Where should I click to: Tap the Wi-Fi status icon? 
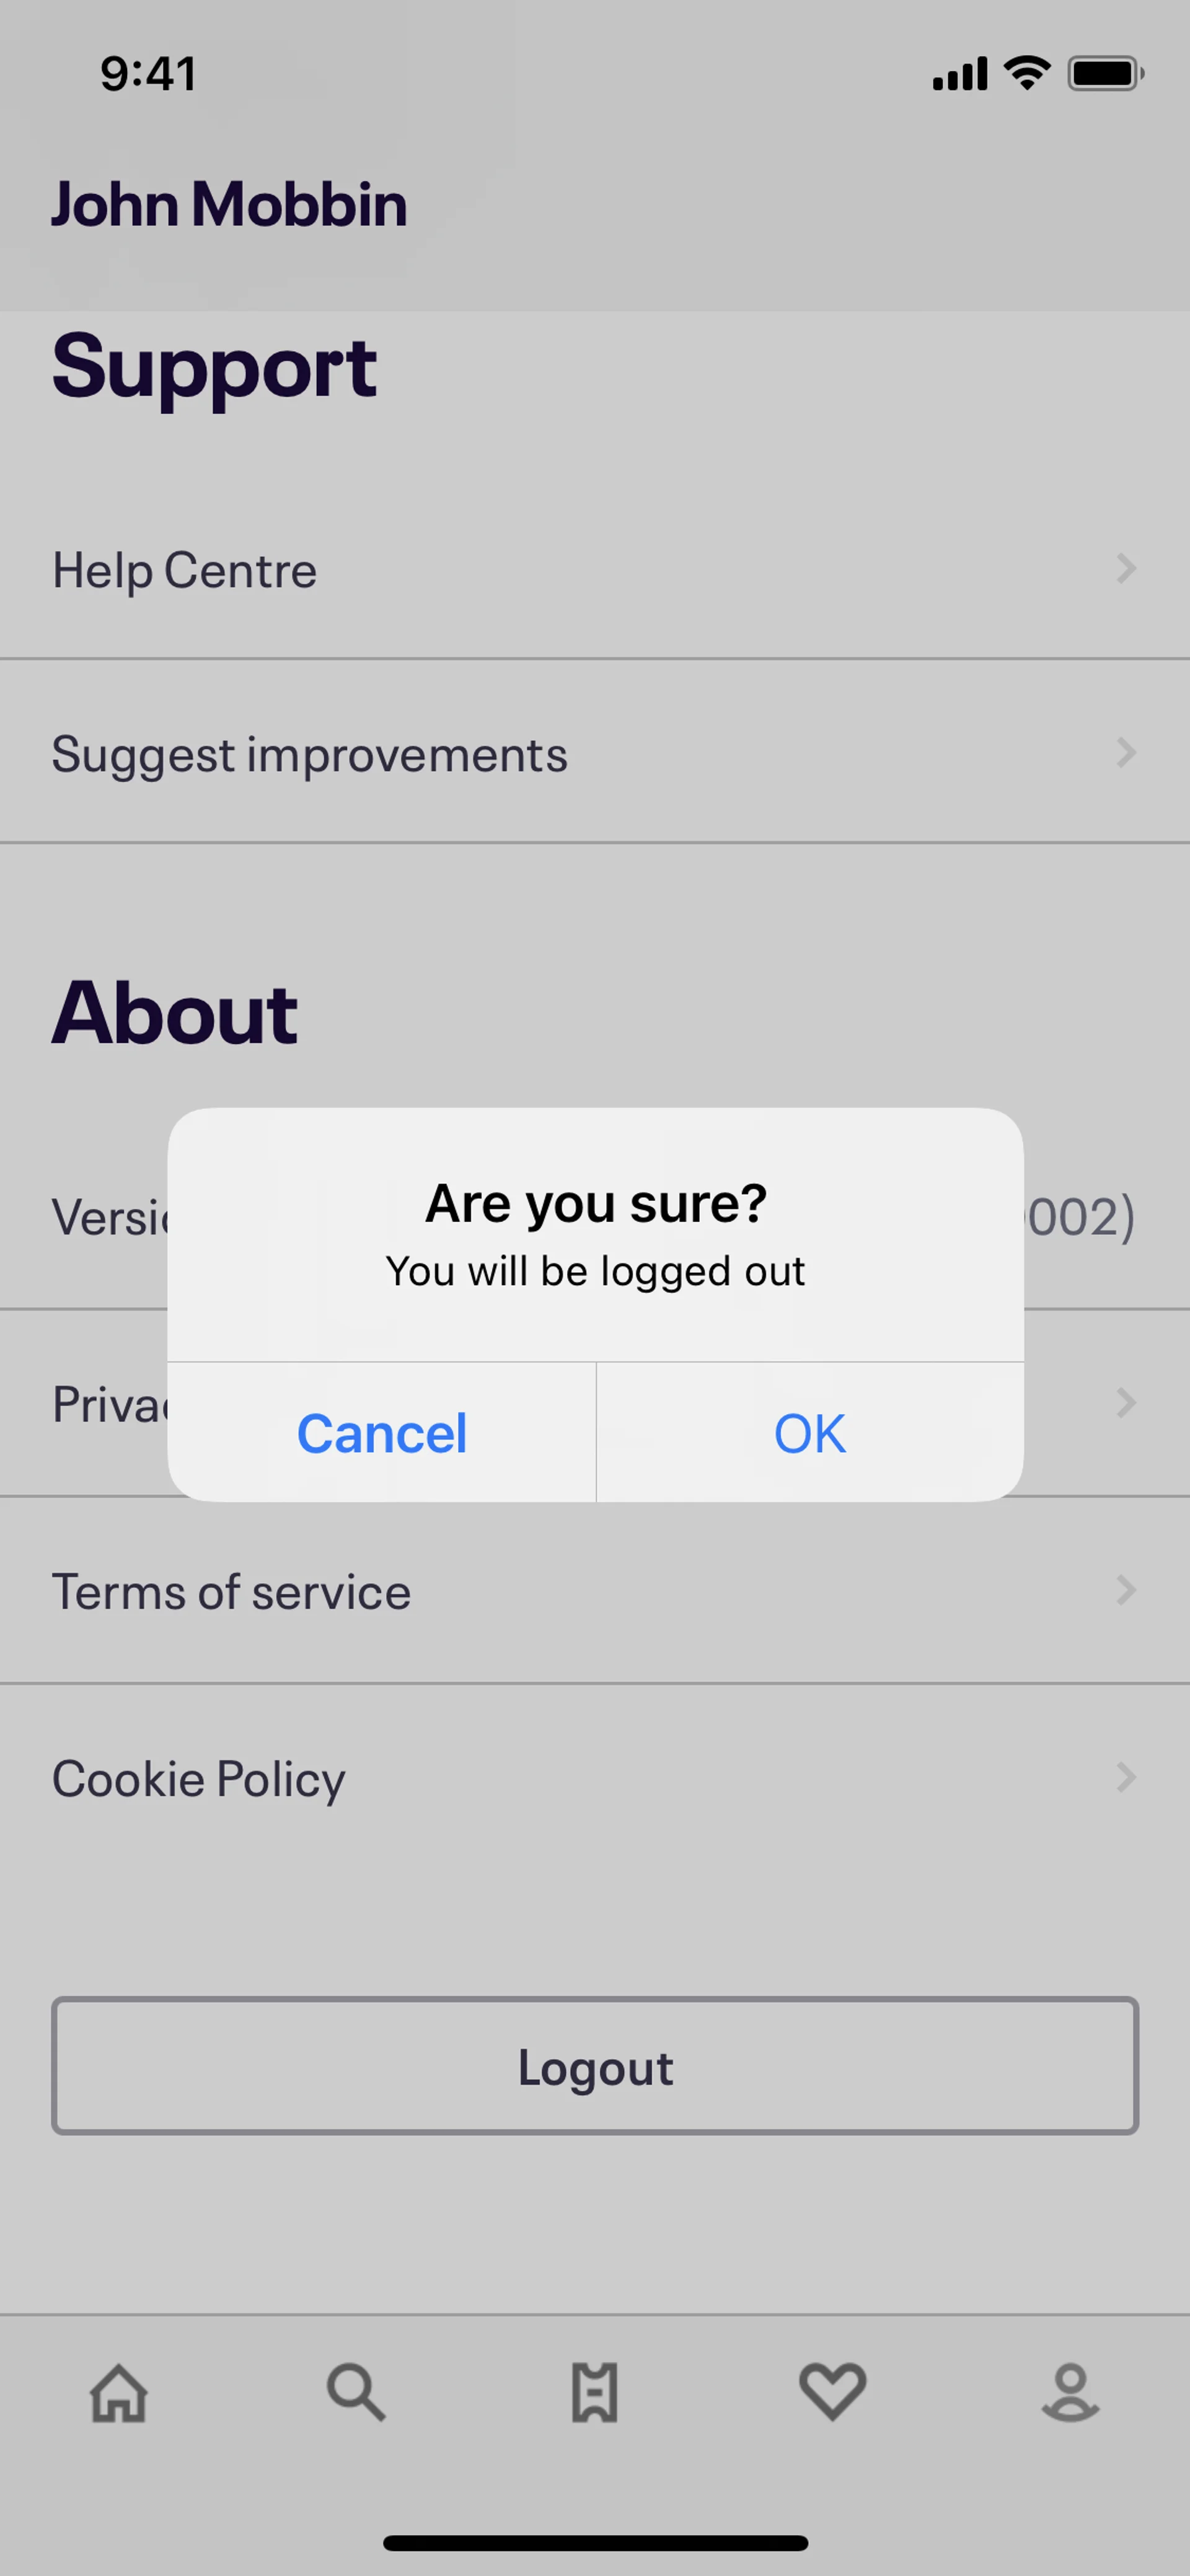click(1027, 73)
